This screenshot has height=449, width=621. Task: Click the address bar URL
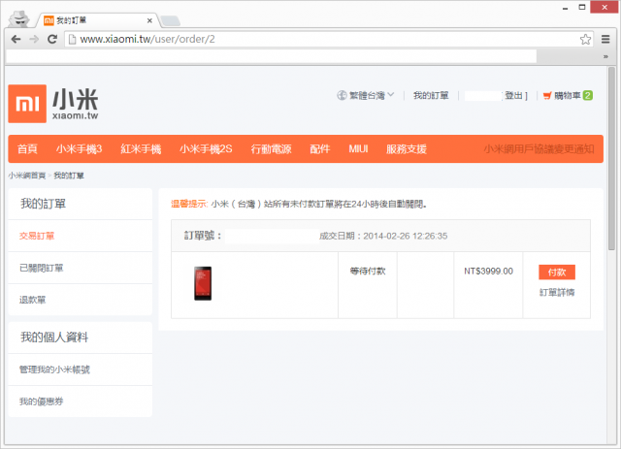tap(147, 39)
